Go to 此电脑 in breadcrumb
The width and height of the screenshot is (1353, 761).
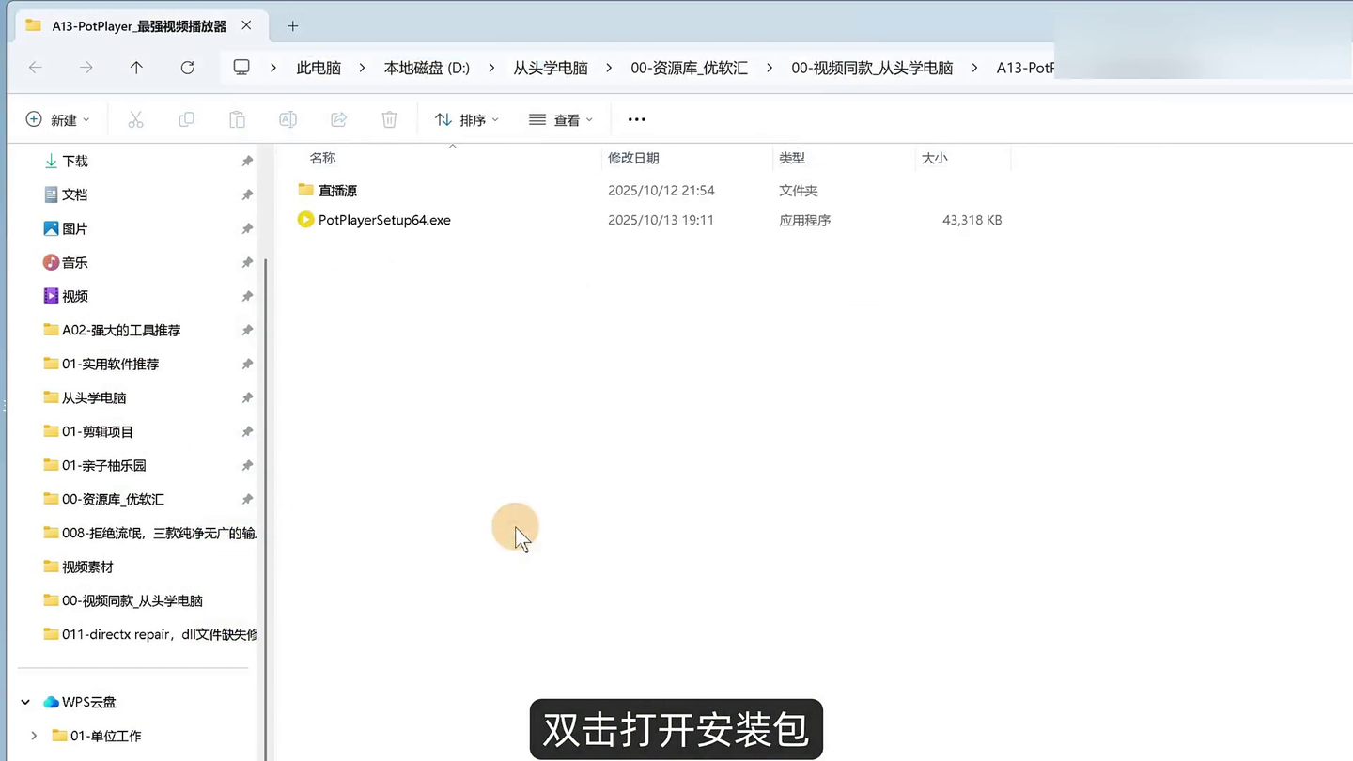pyautogui.click(x=319, y=68)
